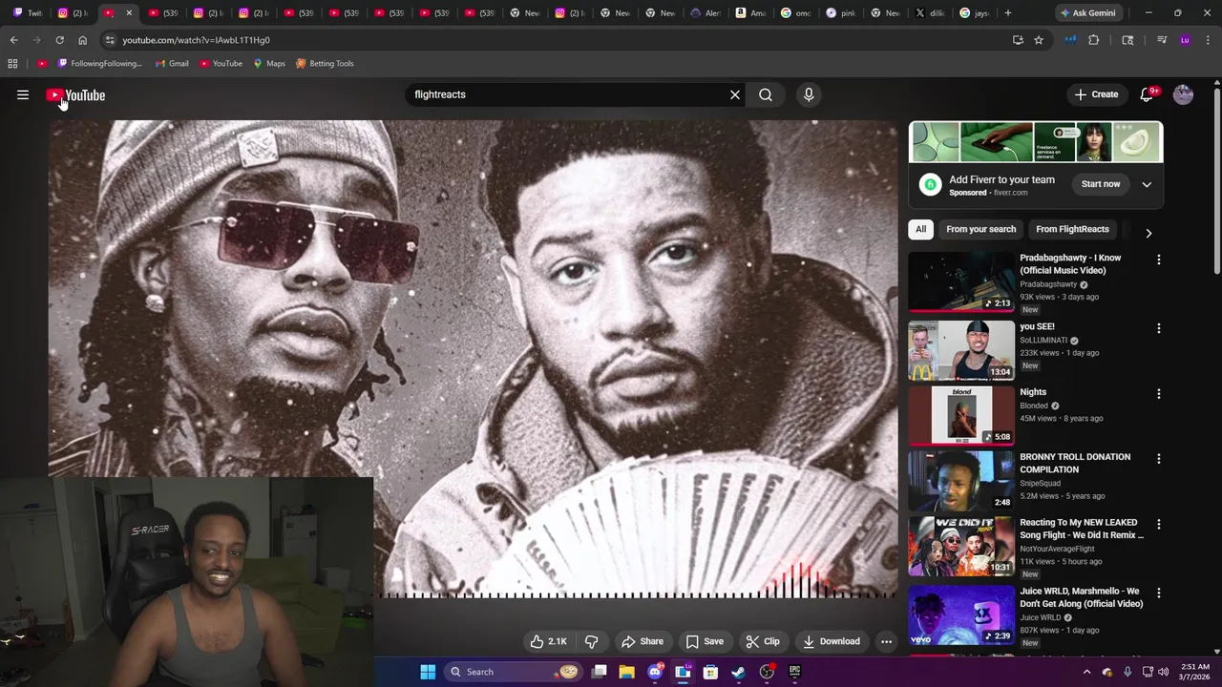Click into the YouTube search field
The width and height of the screenshot is (1222, 687).
coord(568,94)
